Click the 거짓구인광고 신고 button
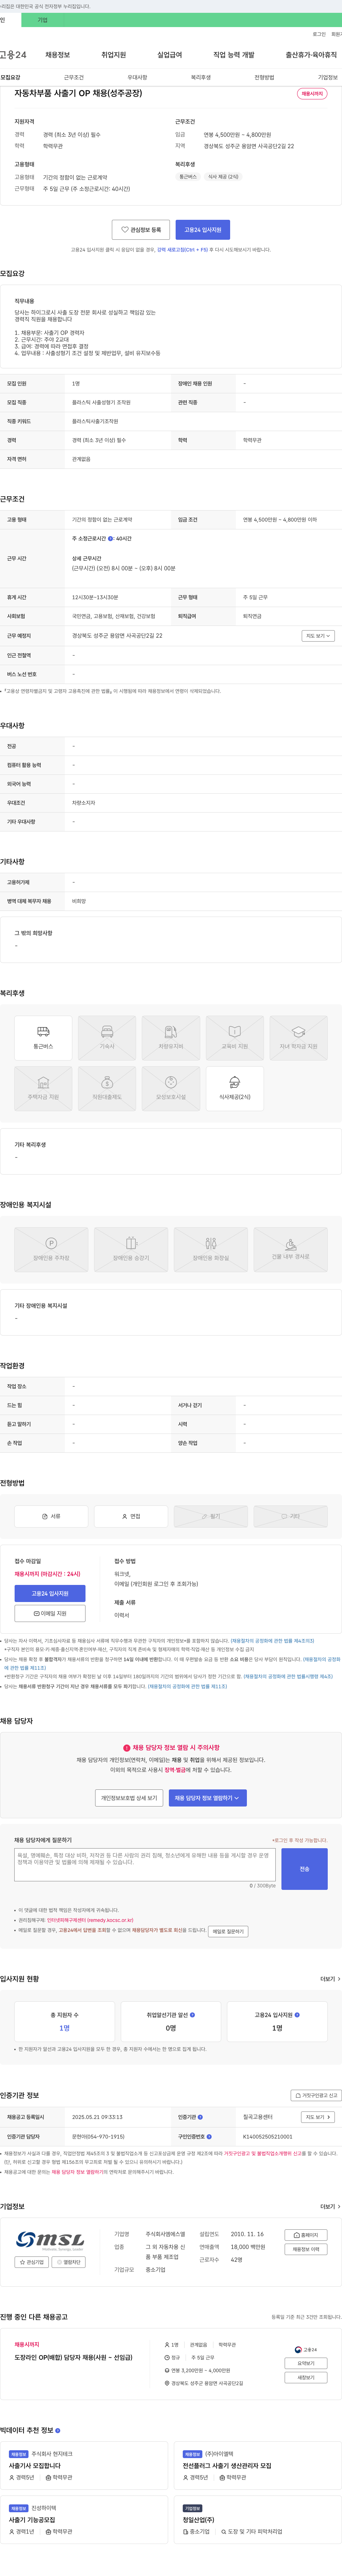 316,2095
